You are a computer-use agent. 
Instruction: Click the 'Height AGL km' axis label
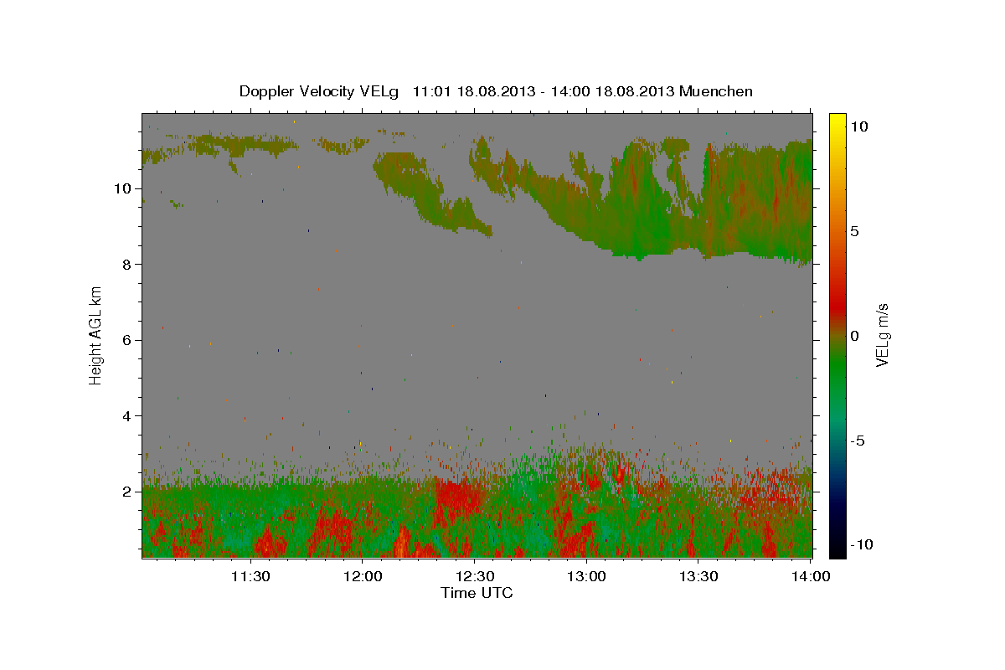pyautogui.click(x=96, y=335)
